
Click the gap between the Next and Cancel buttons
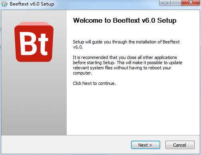point(163,145)
